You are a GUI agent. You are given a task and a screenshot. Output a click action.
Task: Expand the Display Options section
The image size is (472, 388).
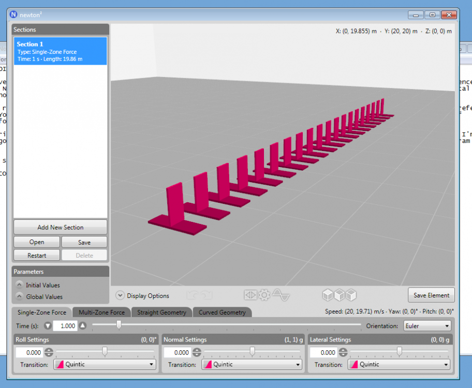tap(120, 296)
